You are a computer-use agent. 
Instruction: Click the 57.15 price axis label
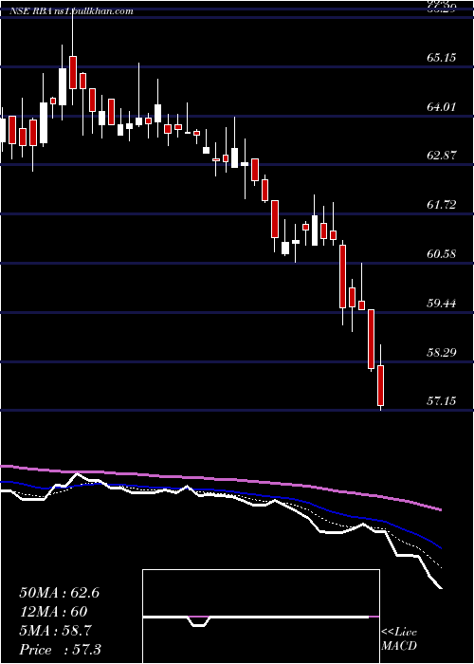(442, 400)
